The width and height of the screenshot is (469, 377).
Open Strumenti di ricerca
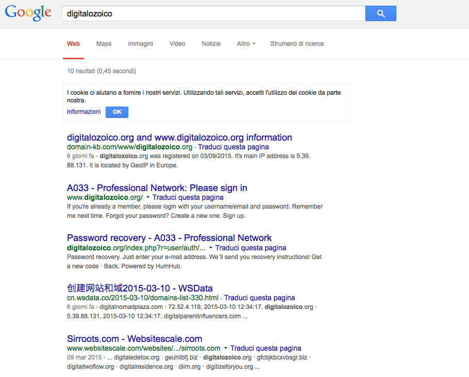coord(297,44)
